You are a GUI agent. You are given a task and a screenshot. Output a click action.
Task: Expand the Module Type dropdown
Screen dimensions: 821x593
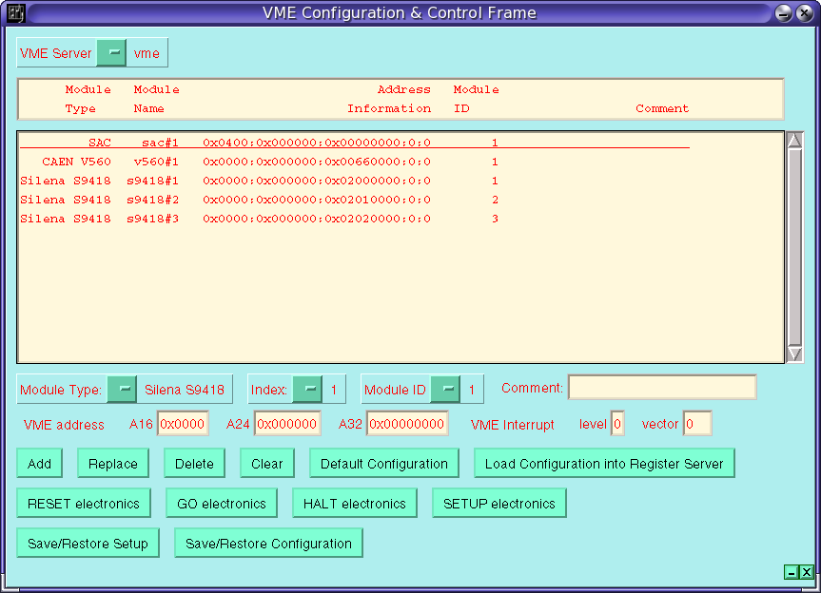pyautogui.click(x=122, y=389)
